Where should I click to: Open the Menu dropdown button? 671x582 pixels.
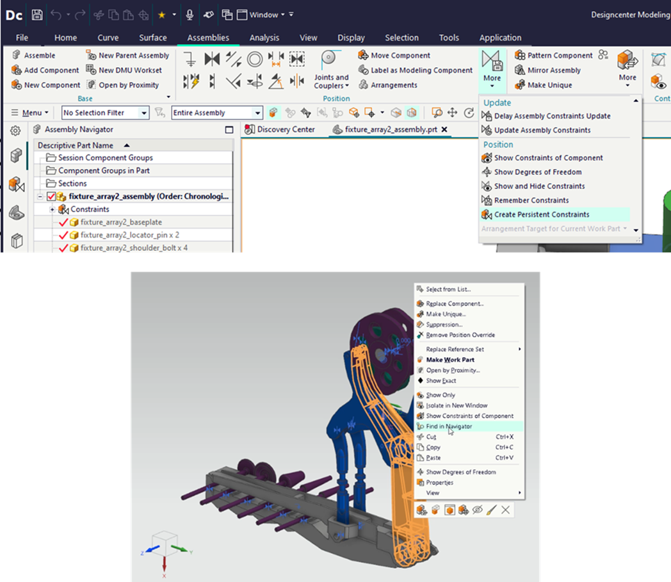pos(29,113)
